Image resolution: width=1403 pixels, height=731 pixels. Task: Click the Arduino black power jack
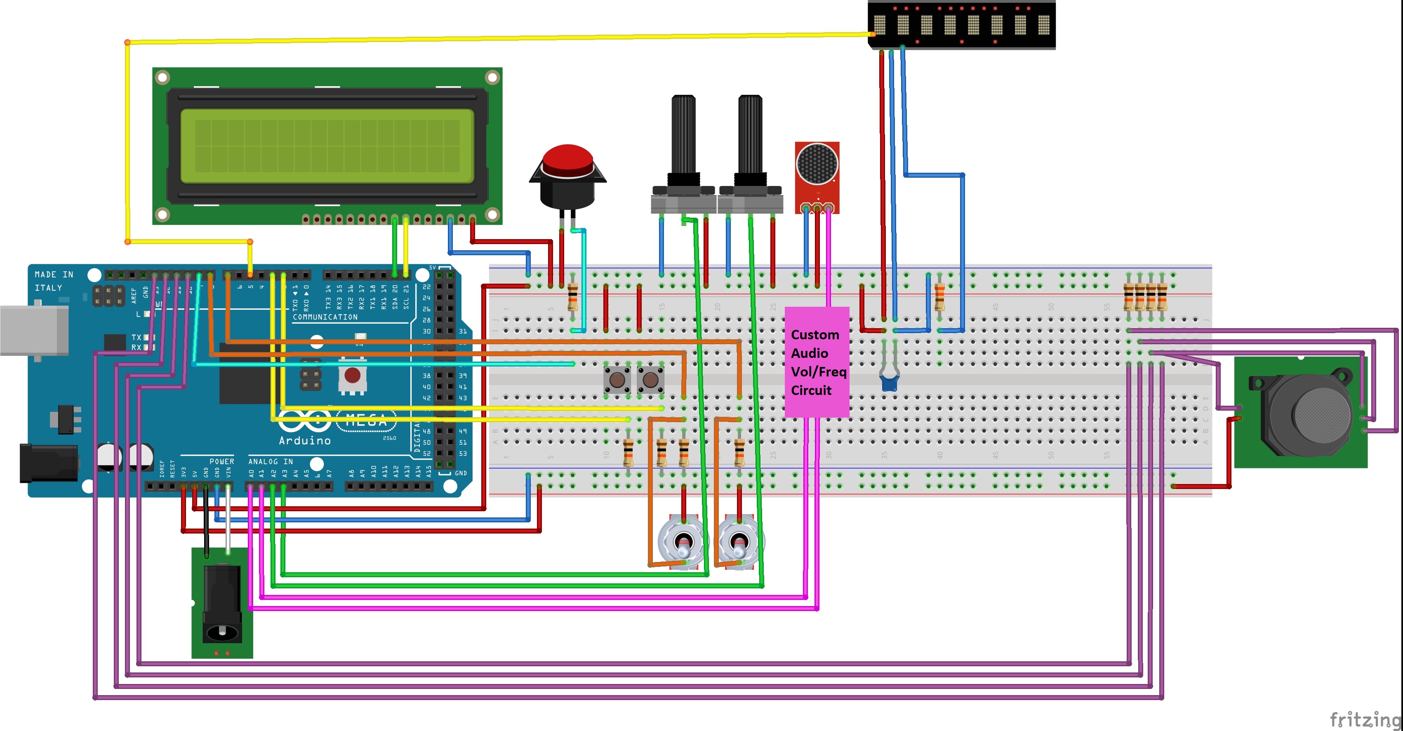(x=49, y=463)
